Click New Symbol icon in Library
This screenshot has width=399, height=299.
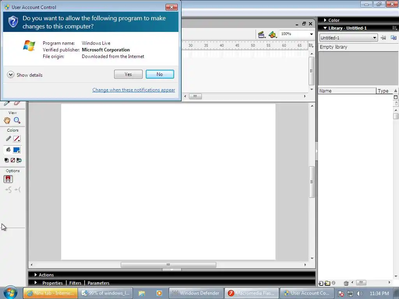click(321, 283)
